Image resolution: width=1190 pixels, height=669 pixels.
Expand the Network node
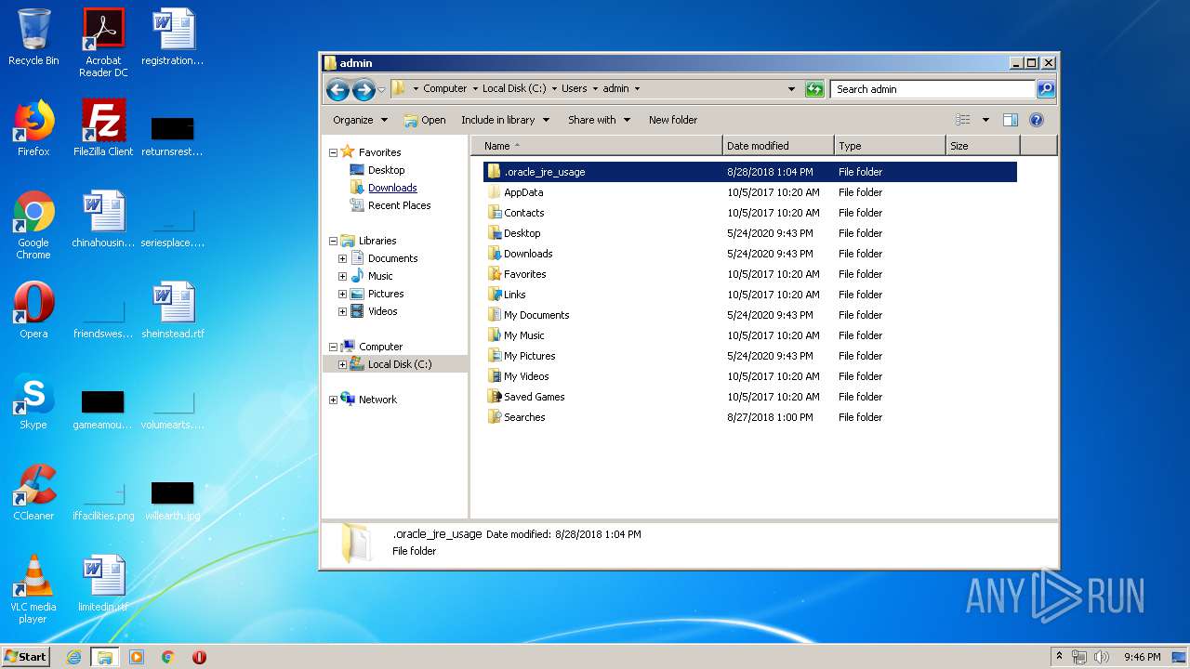coord(333,400)
